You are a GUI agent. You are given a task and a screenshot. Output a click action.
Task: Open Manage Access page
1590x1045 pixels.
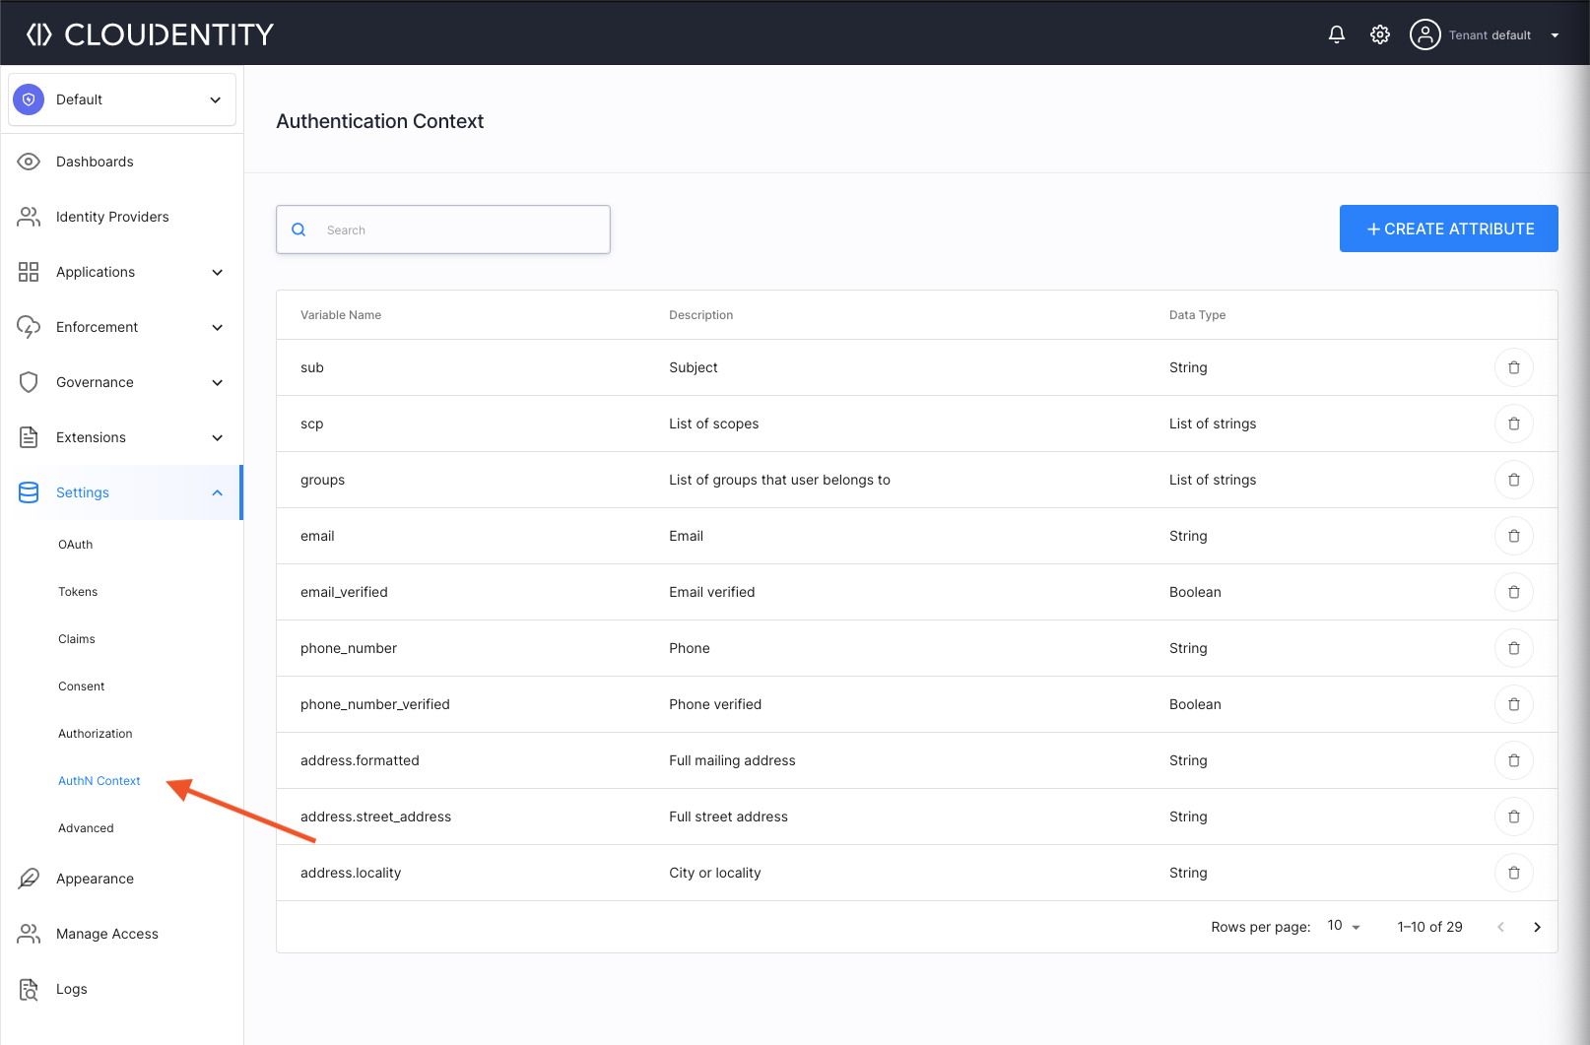point(107,934)
